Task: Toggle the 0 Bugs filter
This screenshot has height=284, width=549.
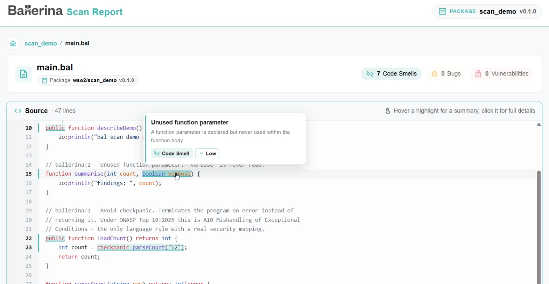Action: click(446, 74)
